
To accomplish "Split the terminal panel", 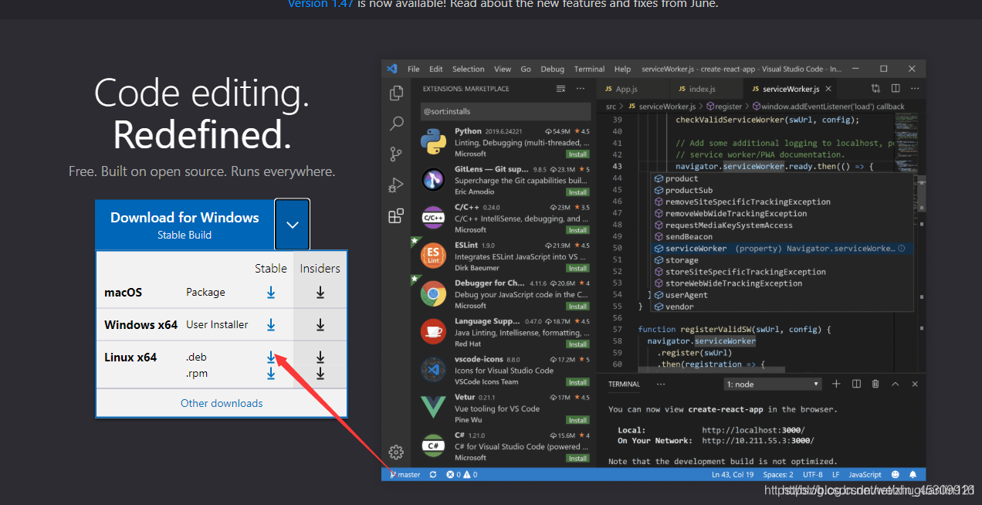I will 856,384.
